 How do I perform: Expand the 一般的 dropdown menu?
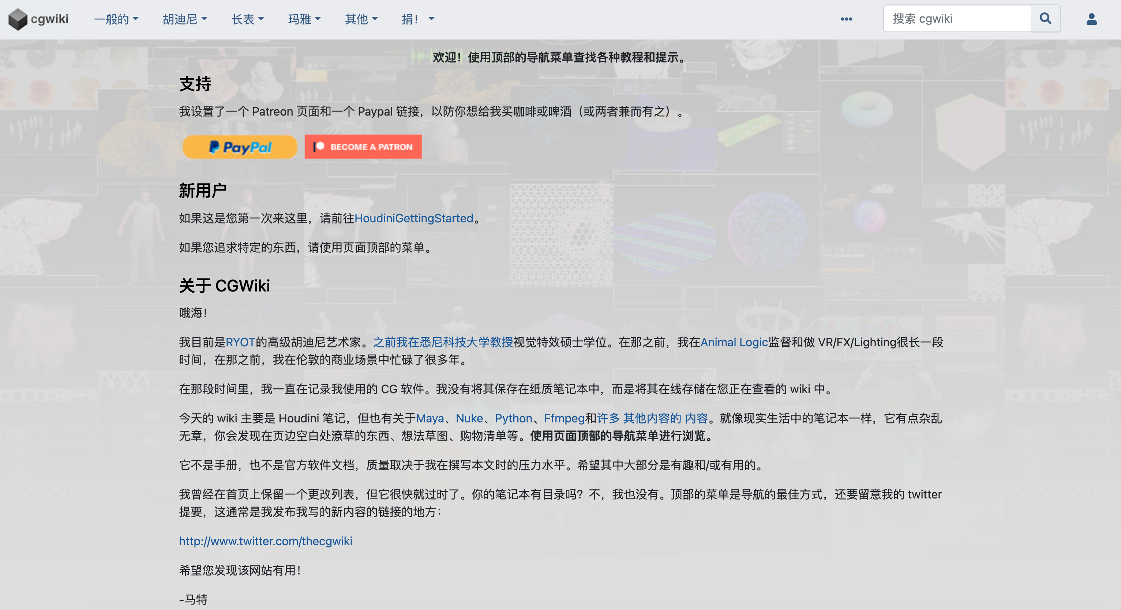[116, 19]
